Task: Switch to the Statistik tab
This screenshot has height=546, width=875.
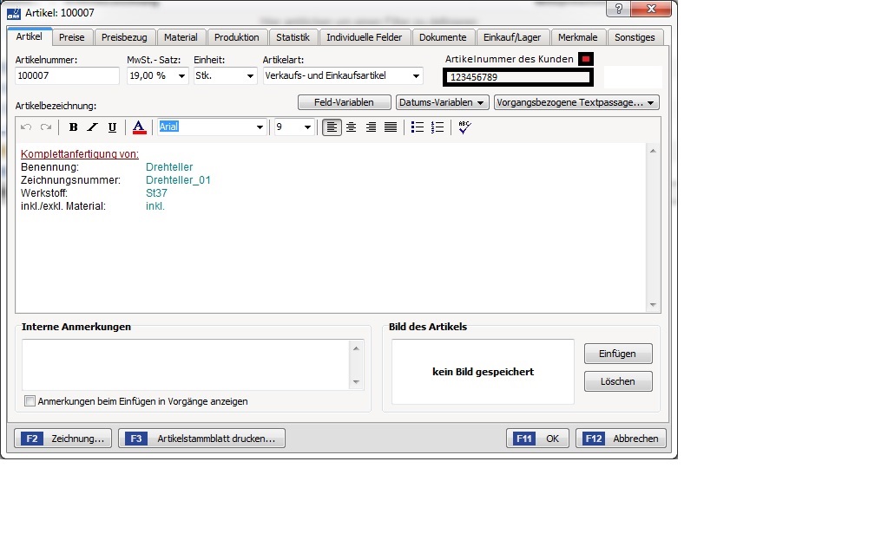Action: (x=293, y=37)
